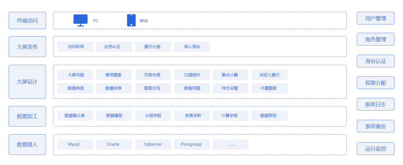This screenshot has height=165, width=403.
Task: Click the 移动 text label
Action: pos(144,21)
